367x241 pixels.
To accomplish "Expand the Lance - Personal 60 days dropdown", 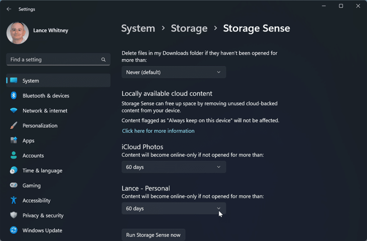I will (174, 209).
